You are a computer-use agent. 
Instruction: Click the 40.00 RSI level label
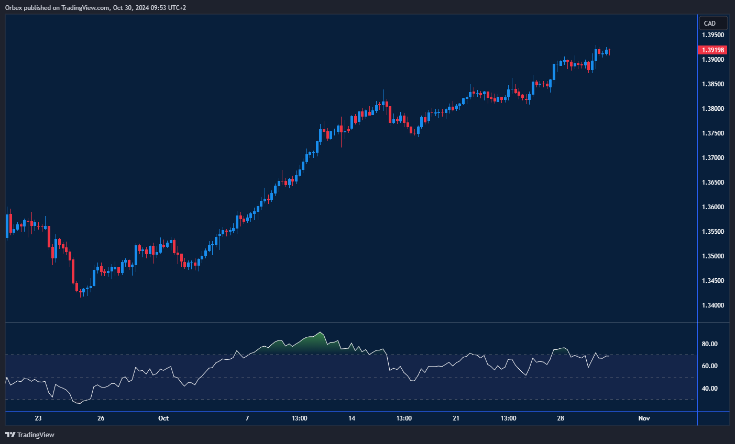point(710,389)
